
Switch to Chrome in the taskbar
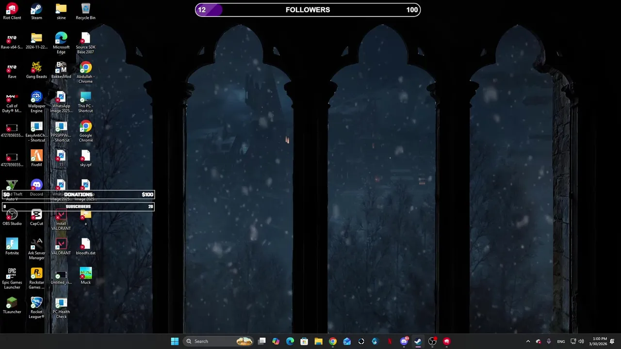click(x=333, y=341)
